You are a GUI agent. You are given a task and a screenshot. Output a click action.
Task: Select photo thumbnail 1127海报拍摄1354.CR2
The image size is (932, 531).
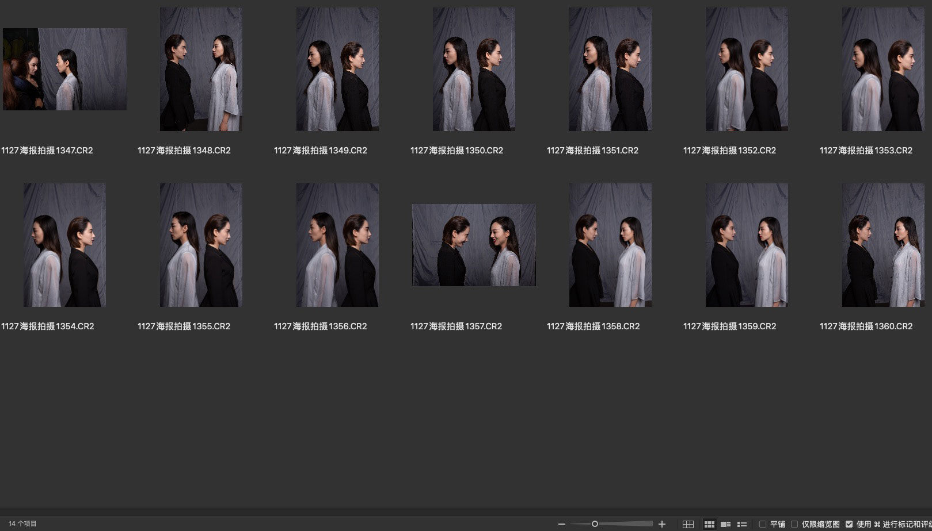(x=64, y=245)
